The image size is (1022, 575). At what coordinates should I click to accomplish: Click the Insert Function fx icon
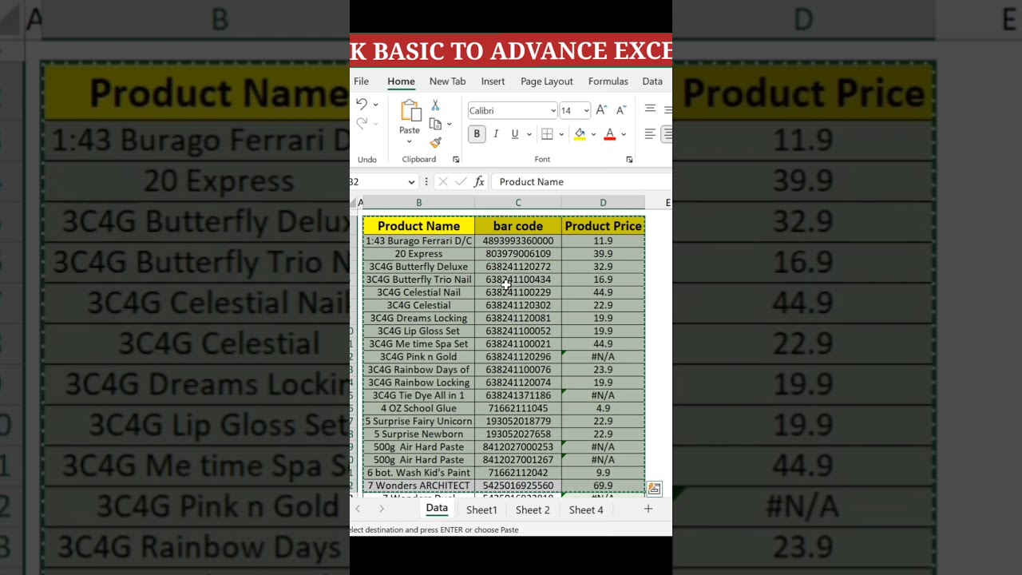point(479,182)
